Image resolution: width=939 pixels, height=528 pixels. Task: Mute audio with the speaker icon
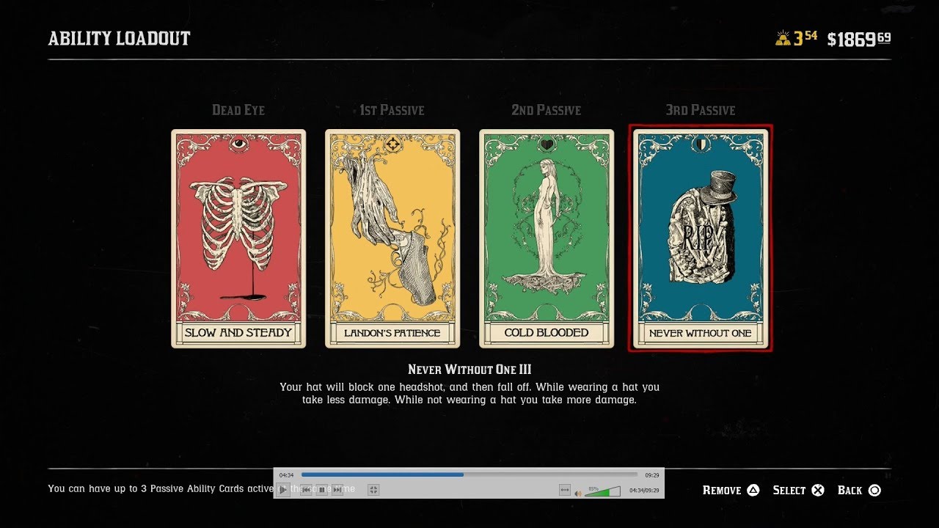[578, 493]
